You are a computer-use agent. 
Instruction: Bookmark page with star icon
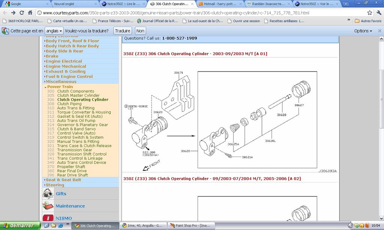pyautogui.click(x=369, y=13)
